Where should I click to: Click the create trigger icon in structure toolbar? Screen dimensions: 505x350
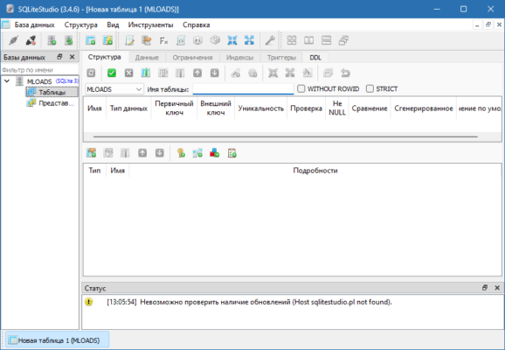pyautogui.click(x=252, y=73)
